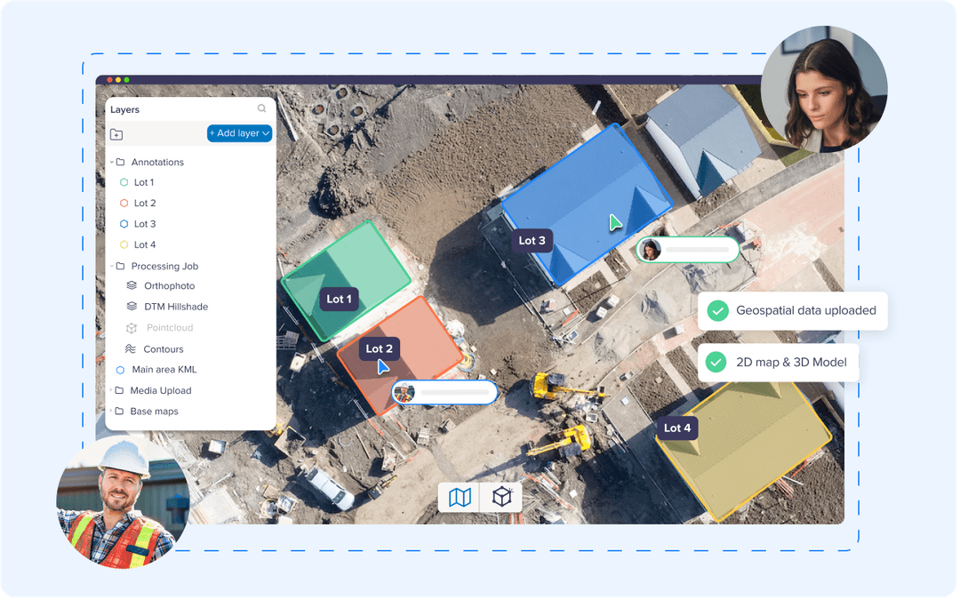This screenshot has width=960, height=600.
Task: Expand the Base maps folder
Action: click(111, 412)
